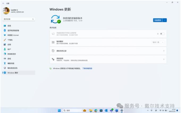The image size is (181, 113).
Task: Select 辅助功能 accessibility settings
Action: [18, 63]
